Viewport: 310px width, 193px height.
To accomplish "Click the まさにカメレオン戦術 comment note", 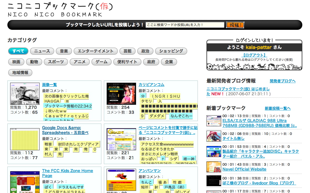I will (x=159, y=154).
